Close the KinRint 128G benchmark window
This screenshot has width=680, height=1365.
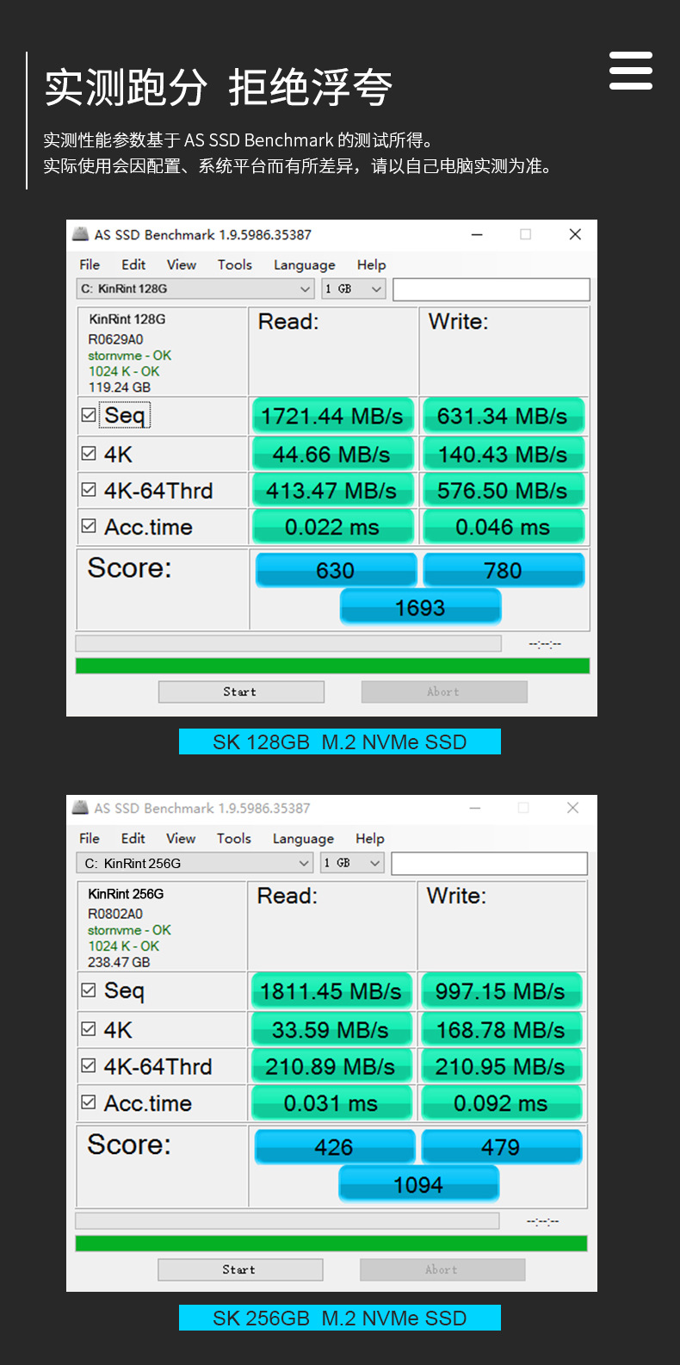pyautogui.click(x=575, y=234)
